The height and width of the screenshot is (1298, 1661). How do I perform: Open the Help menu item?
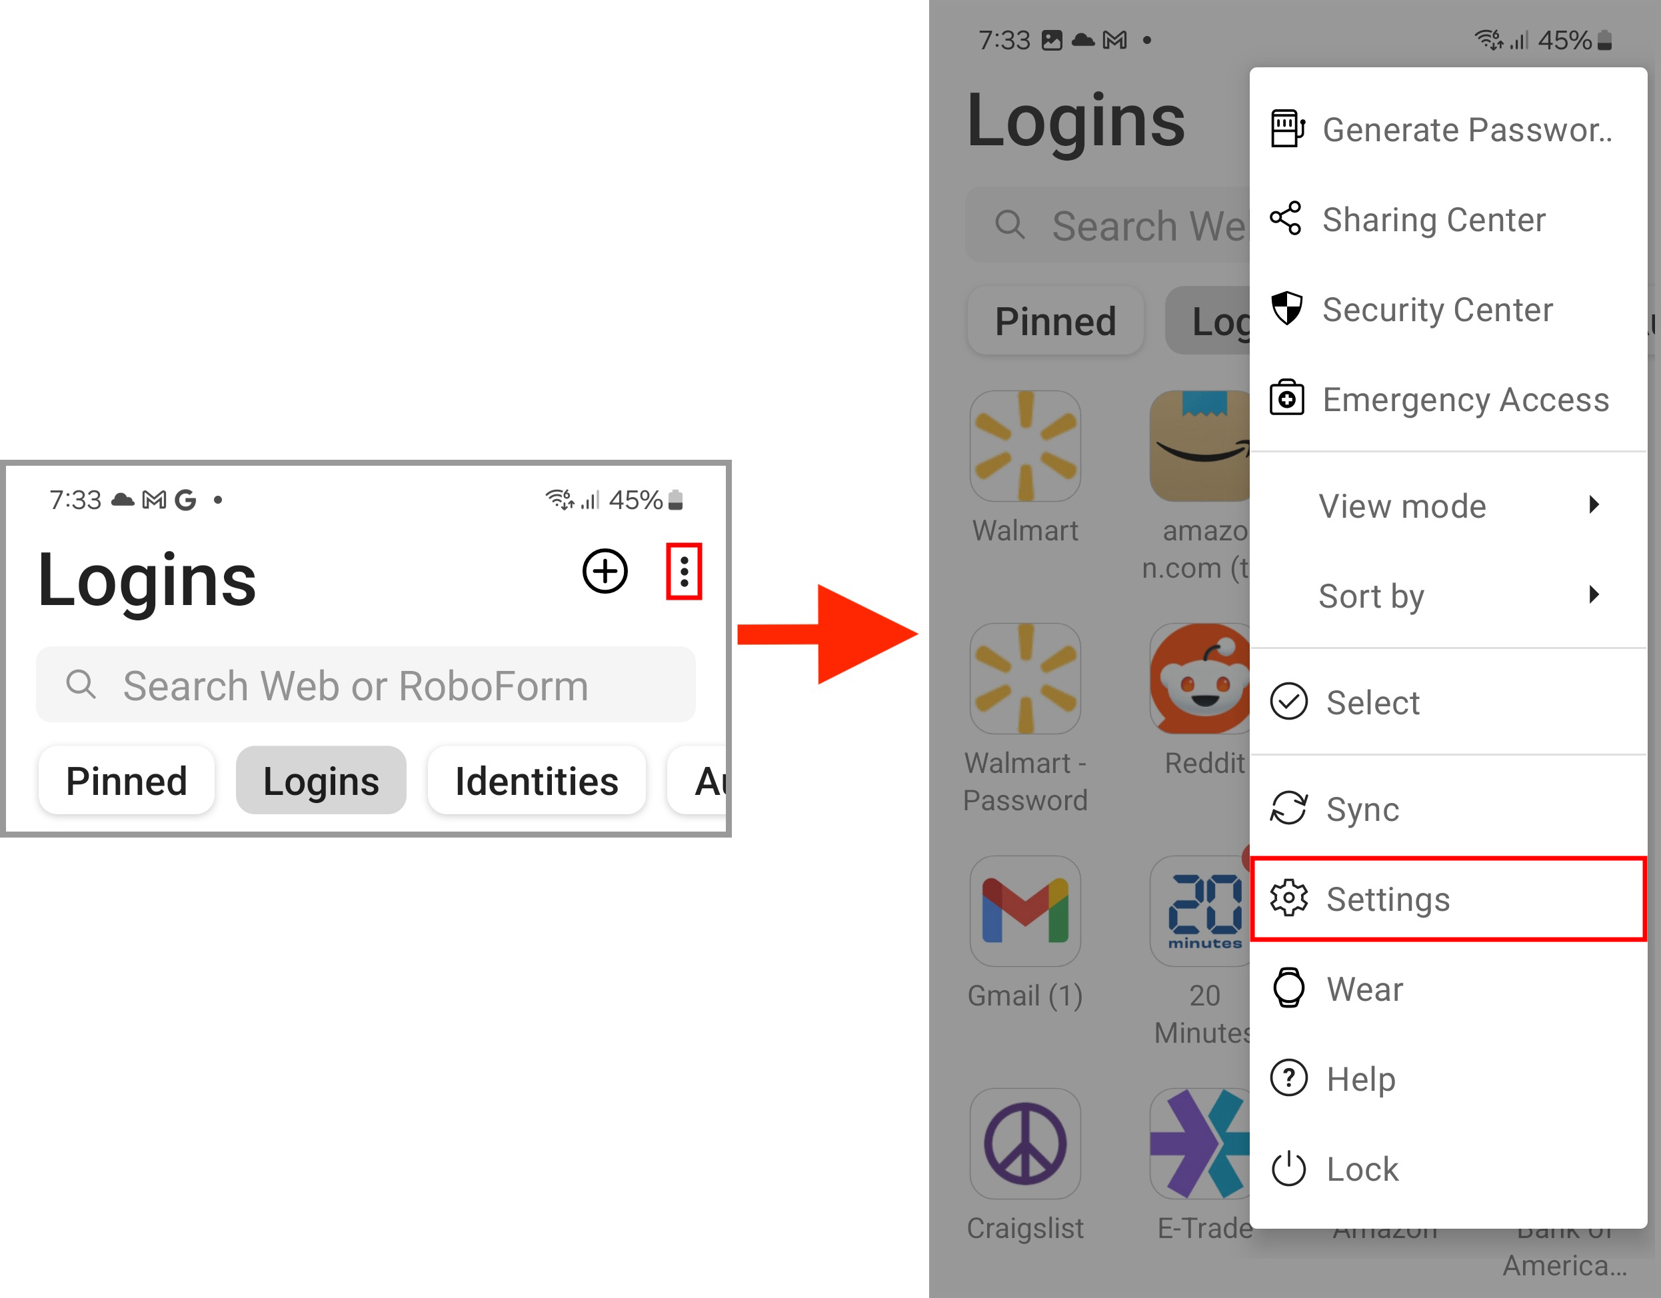click(x=1446, y=1078)
